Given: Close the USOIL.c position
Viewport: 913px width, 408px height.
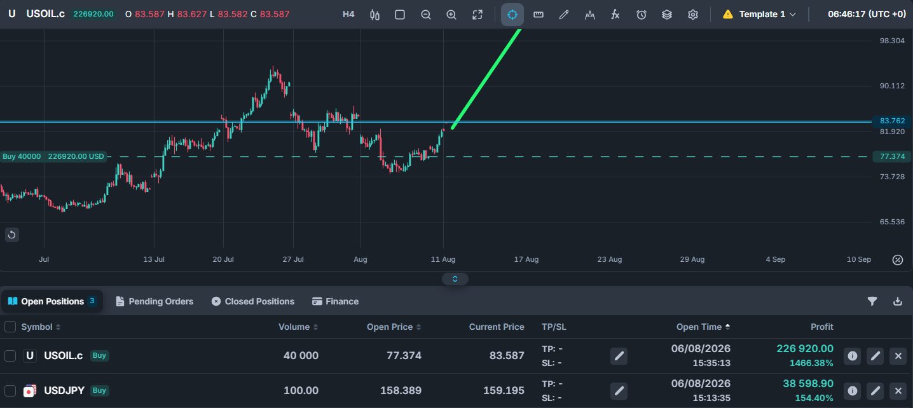Looking at the screenshot, I should [x=898, y=356].
